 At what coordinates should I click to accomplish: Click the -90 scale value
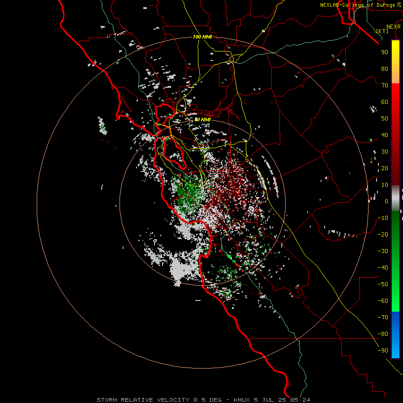[x=383, y=351]
